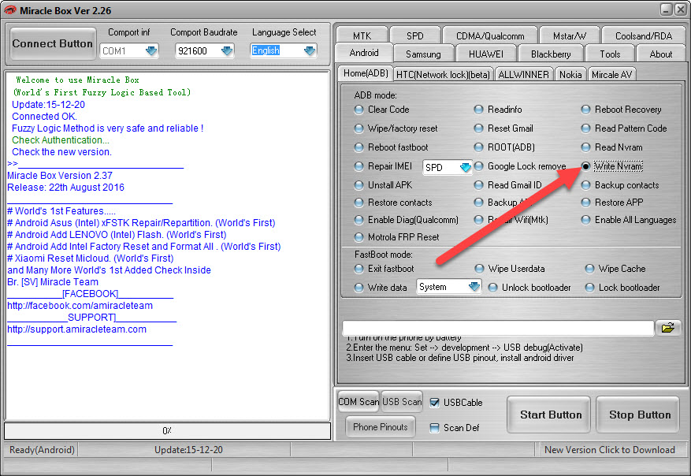Open the ALLWINNER subtab
The height and width of the screenshot is (476, 691).
click(523, 75)
